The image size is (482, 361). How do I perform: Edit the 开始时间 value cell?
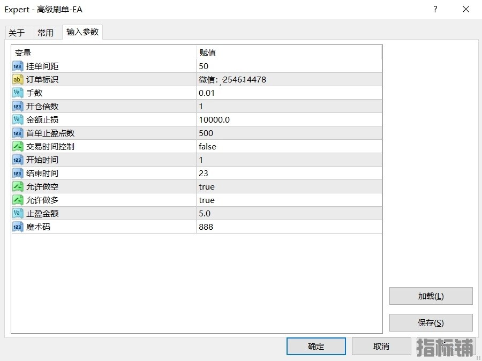pyautogui.click(x=289, y=160)
